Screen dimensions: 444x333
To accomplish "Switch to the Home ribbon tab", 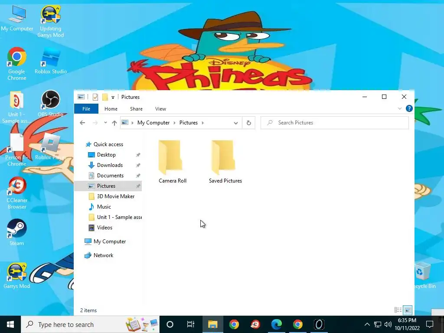I will click(111, 109).
